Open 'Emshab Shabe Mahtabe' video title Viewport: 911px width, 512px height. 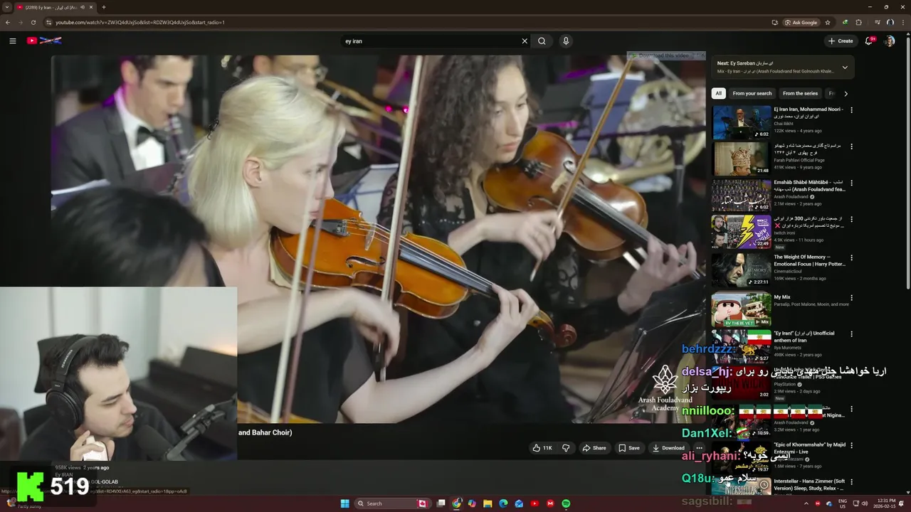point(809,186)
